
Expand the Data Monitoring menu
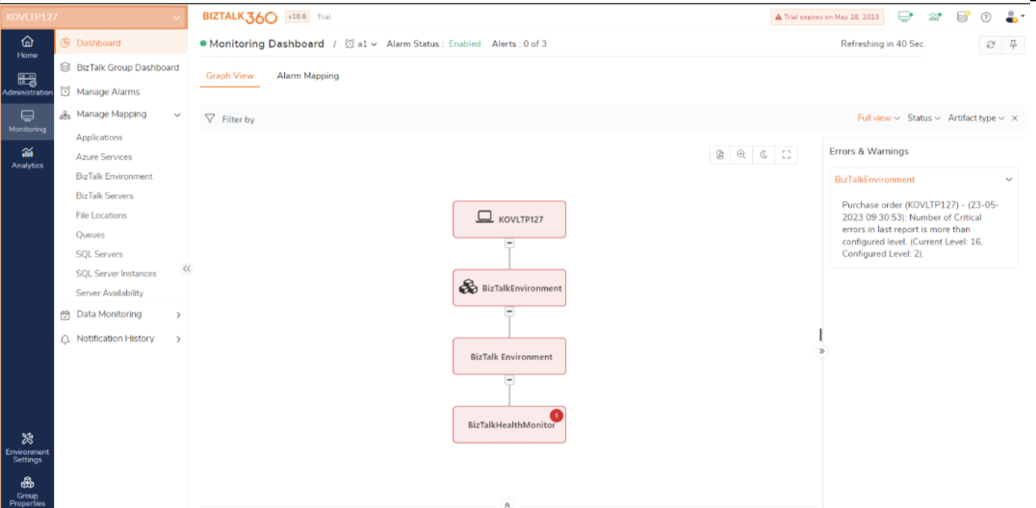[120, 315]
